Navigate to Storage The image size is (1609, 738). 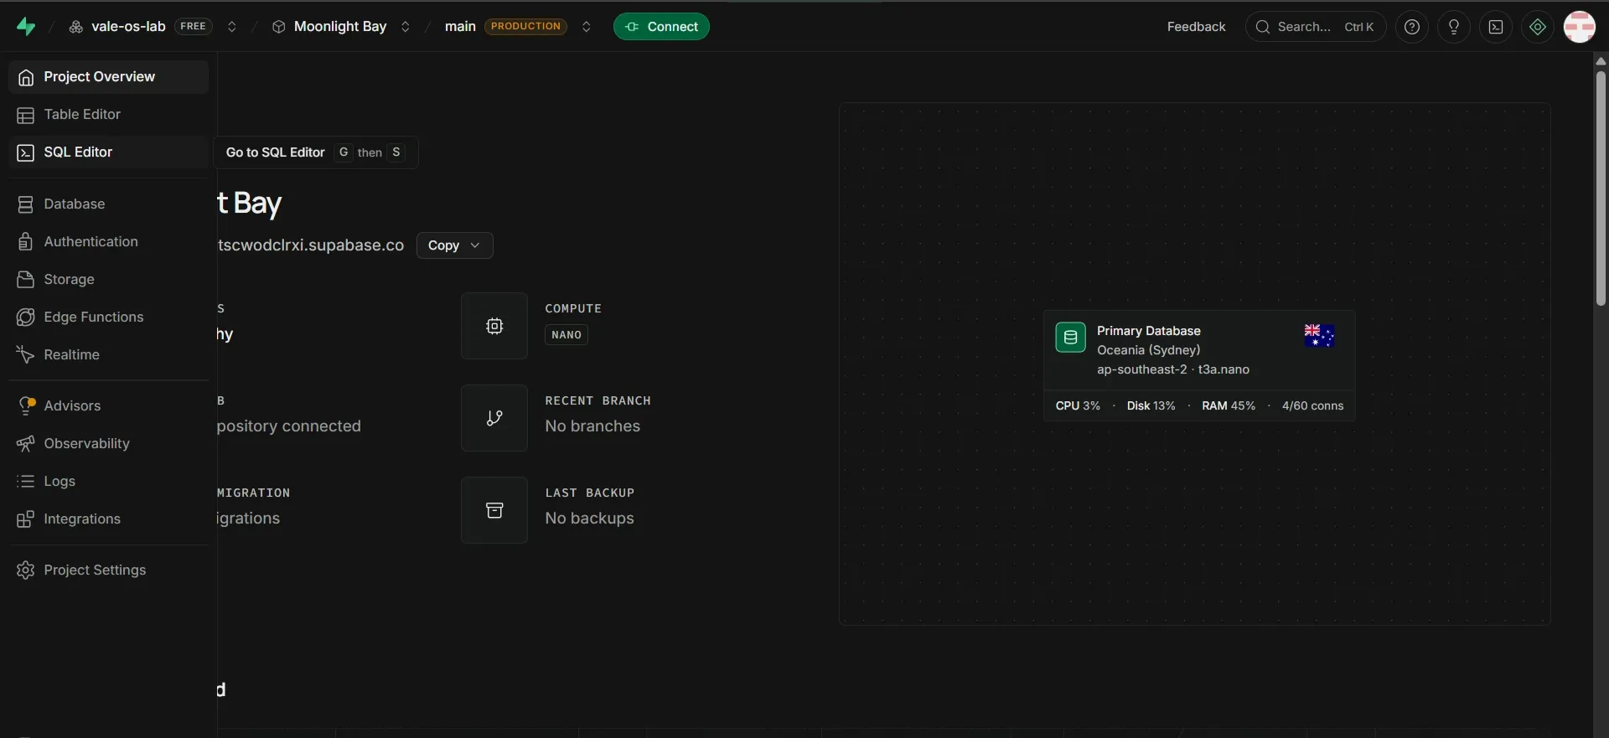click(x=109, y=280)
